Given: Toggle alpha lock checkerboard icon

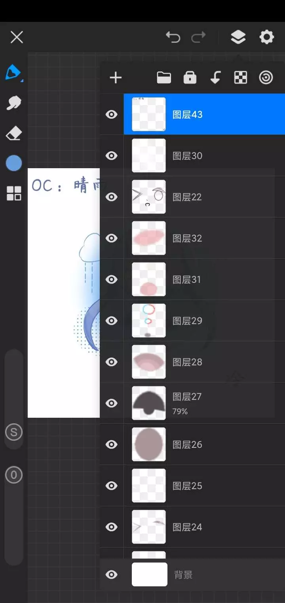Looking at the screenshot, I should point(241,78).
